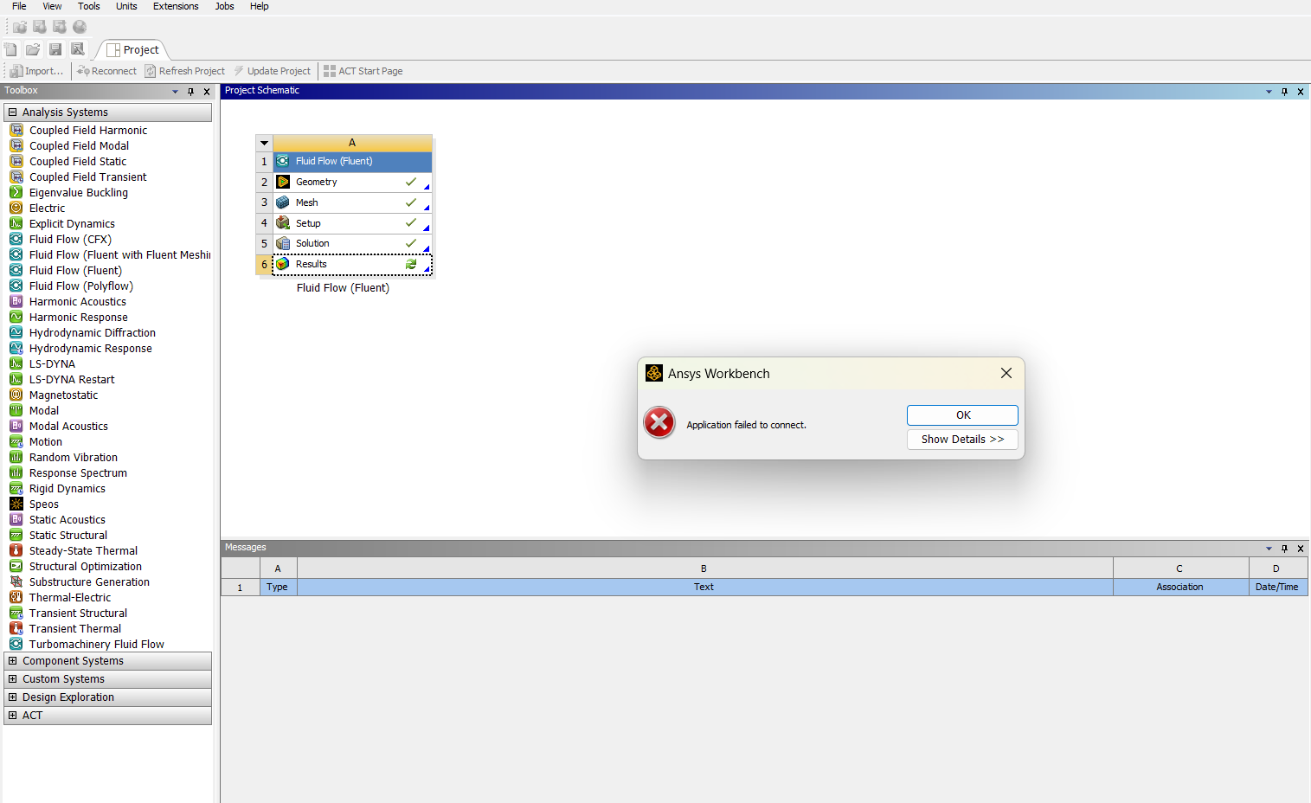Click the Hydrodynamic Diffraction icon

coord(16,332)
